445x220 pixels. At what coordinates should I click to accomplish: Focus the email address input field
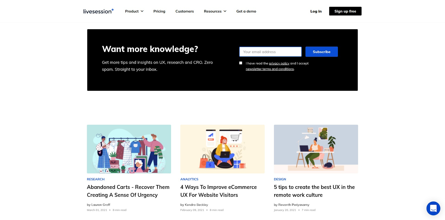(270, 52)
